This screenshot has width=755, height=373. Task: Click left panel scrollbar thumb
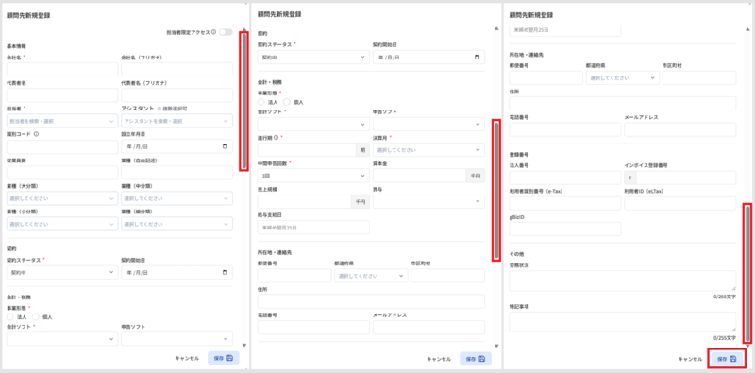click(x=244, y=101)
